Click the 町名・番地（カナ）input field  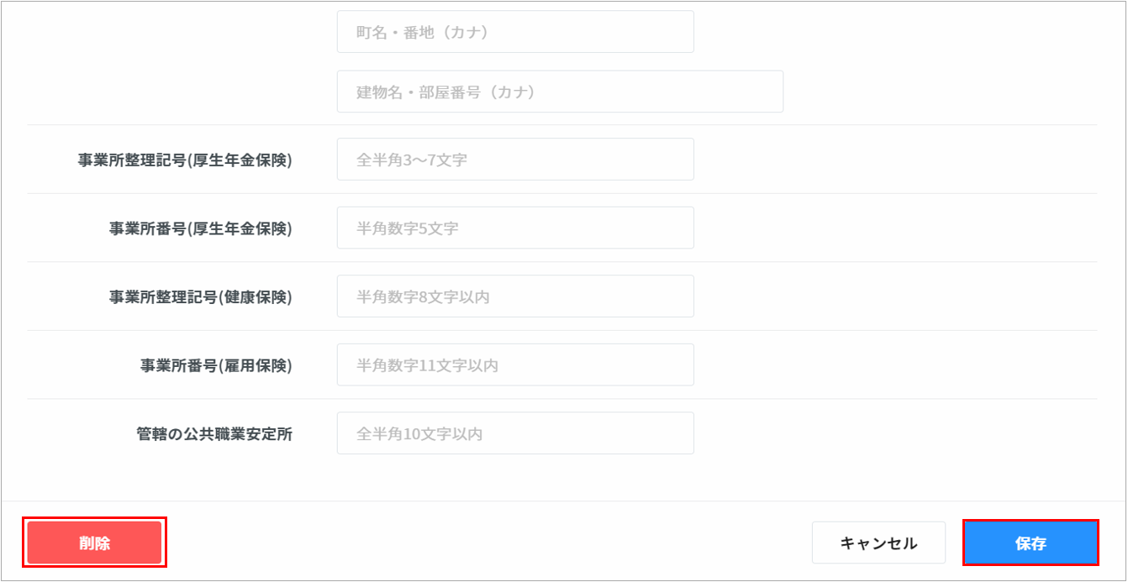click(515, 32)
